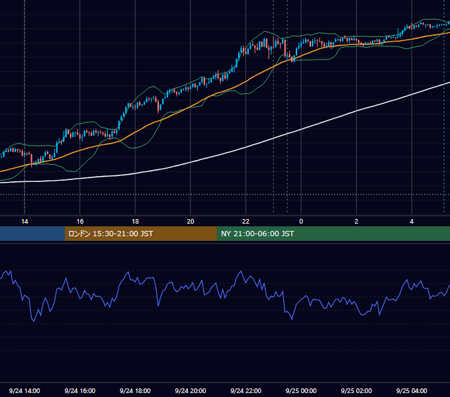Click the 9/25 00:00 time label

tap(301, 390)
